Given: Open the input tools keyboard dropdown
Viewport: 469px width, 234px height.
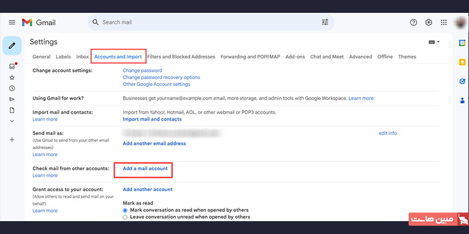Looking at the screenshot, I should (x=434, y=42).
